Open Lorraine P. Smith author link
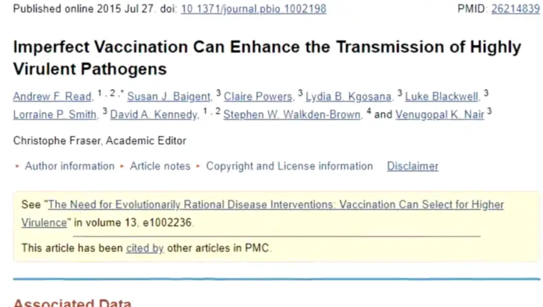 click(55, 114)
